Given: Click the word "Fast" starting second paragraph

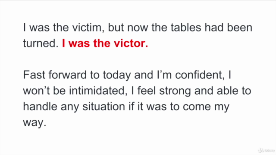Looking at the screenshot, I should 34,74.
